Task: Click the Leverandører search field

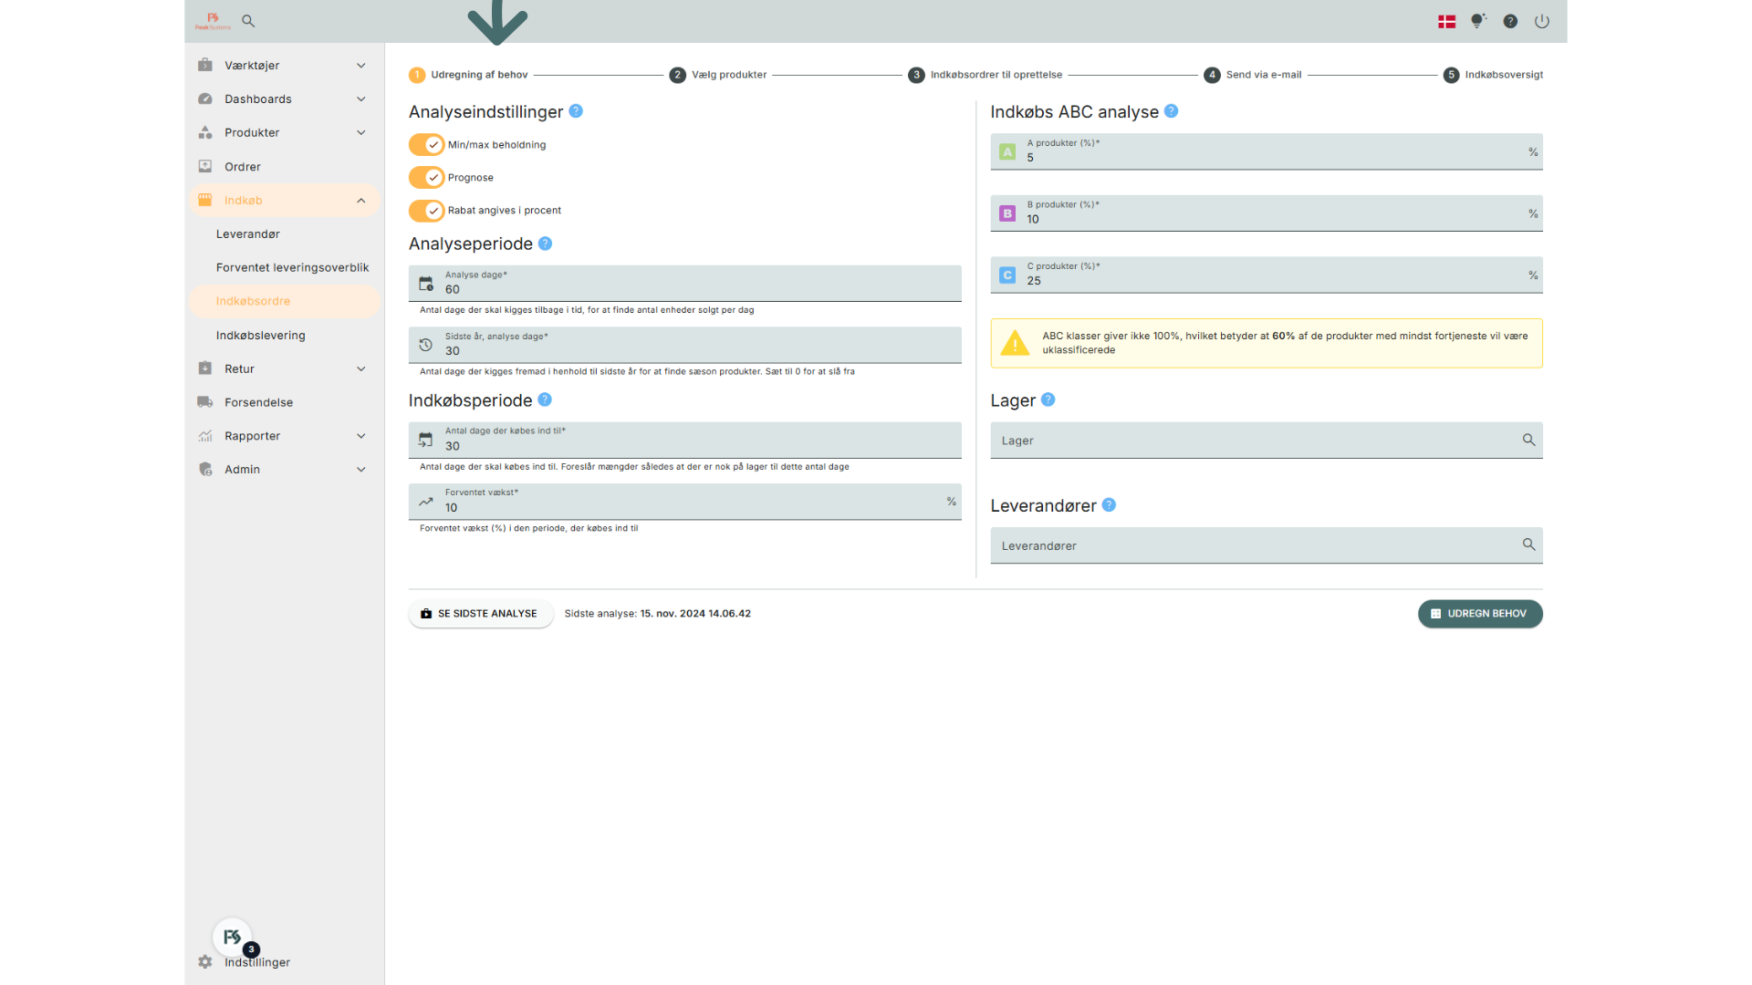Action: point(1267,545)
